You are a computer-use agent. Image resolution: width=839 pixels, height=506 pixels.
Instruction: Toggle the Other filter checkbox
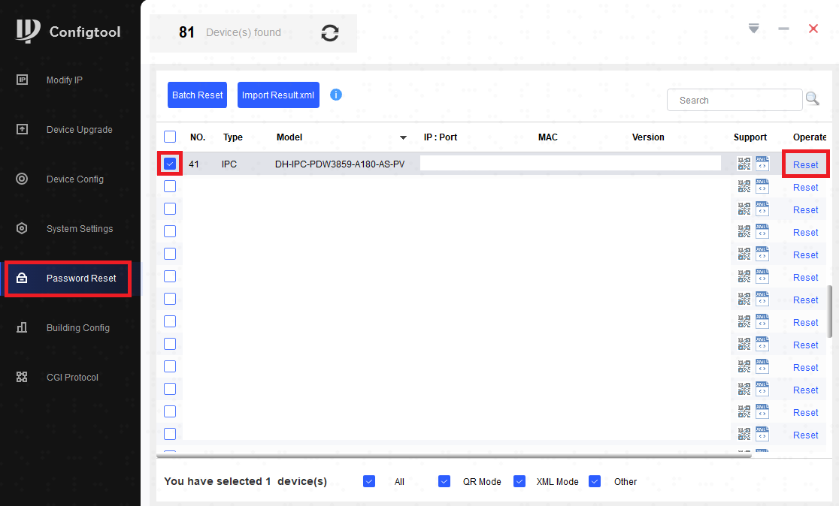(595, 481)
